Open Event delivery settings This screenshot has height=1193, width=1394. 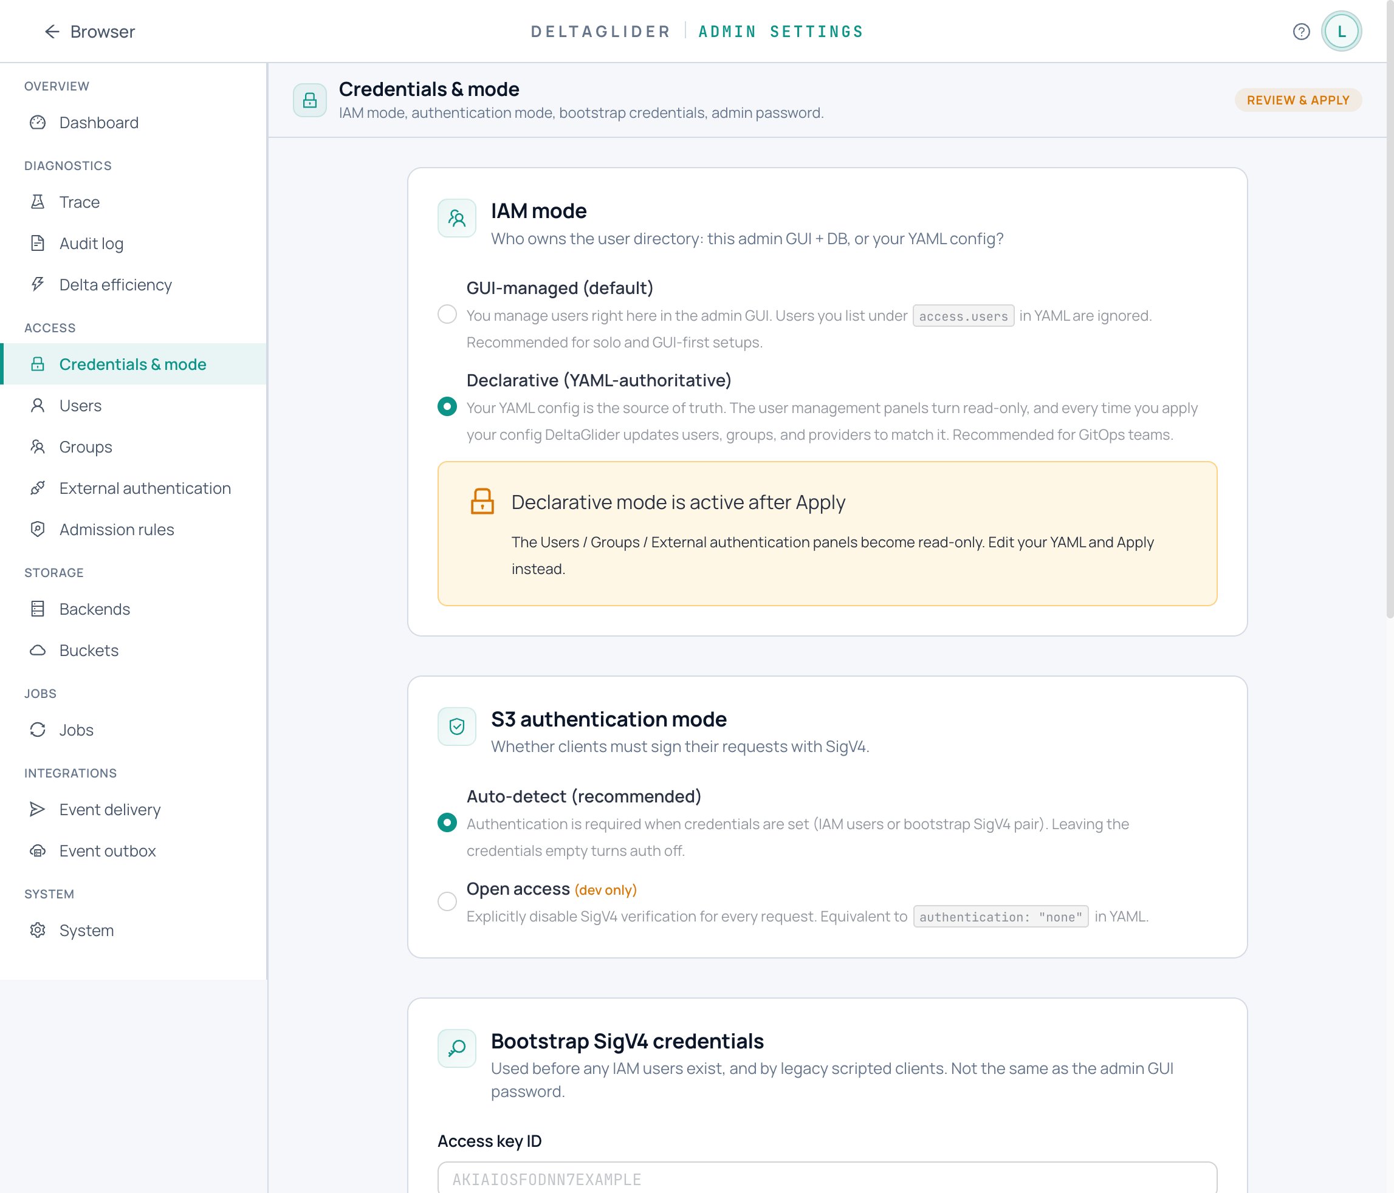coord(134,809)
